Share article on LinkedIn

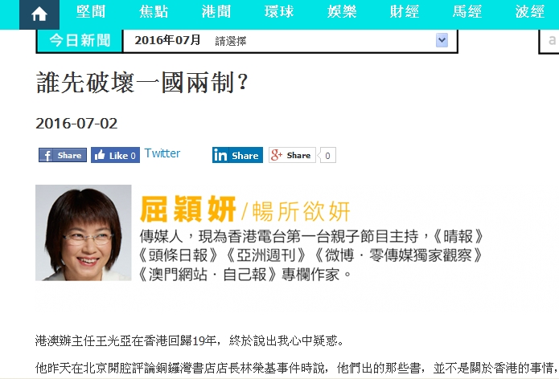tap(237, 155)
